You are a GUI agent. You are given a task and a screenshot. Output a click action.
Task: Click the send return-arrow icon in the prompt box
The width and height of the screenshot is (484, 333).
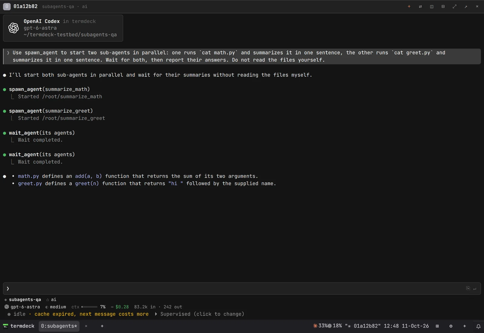pos(475,289)
